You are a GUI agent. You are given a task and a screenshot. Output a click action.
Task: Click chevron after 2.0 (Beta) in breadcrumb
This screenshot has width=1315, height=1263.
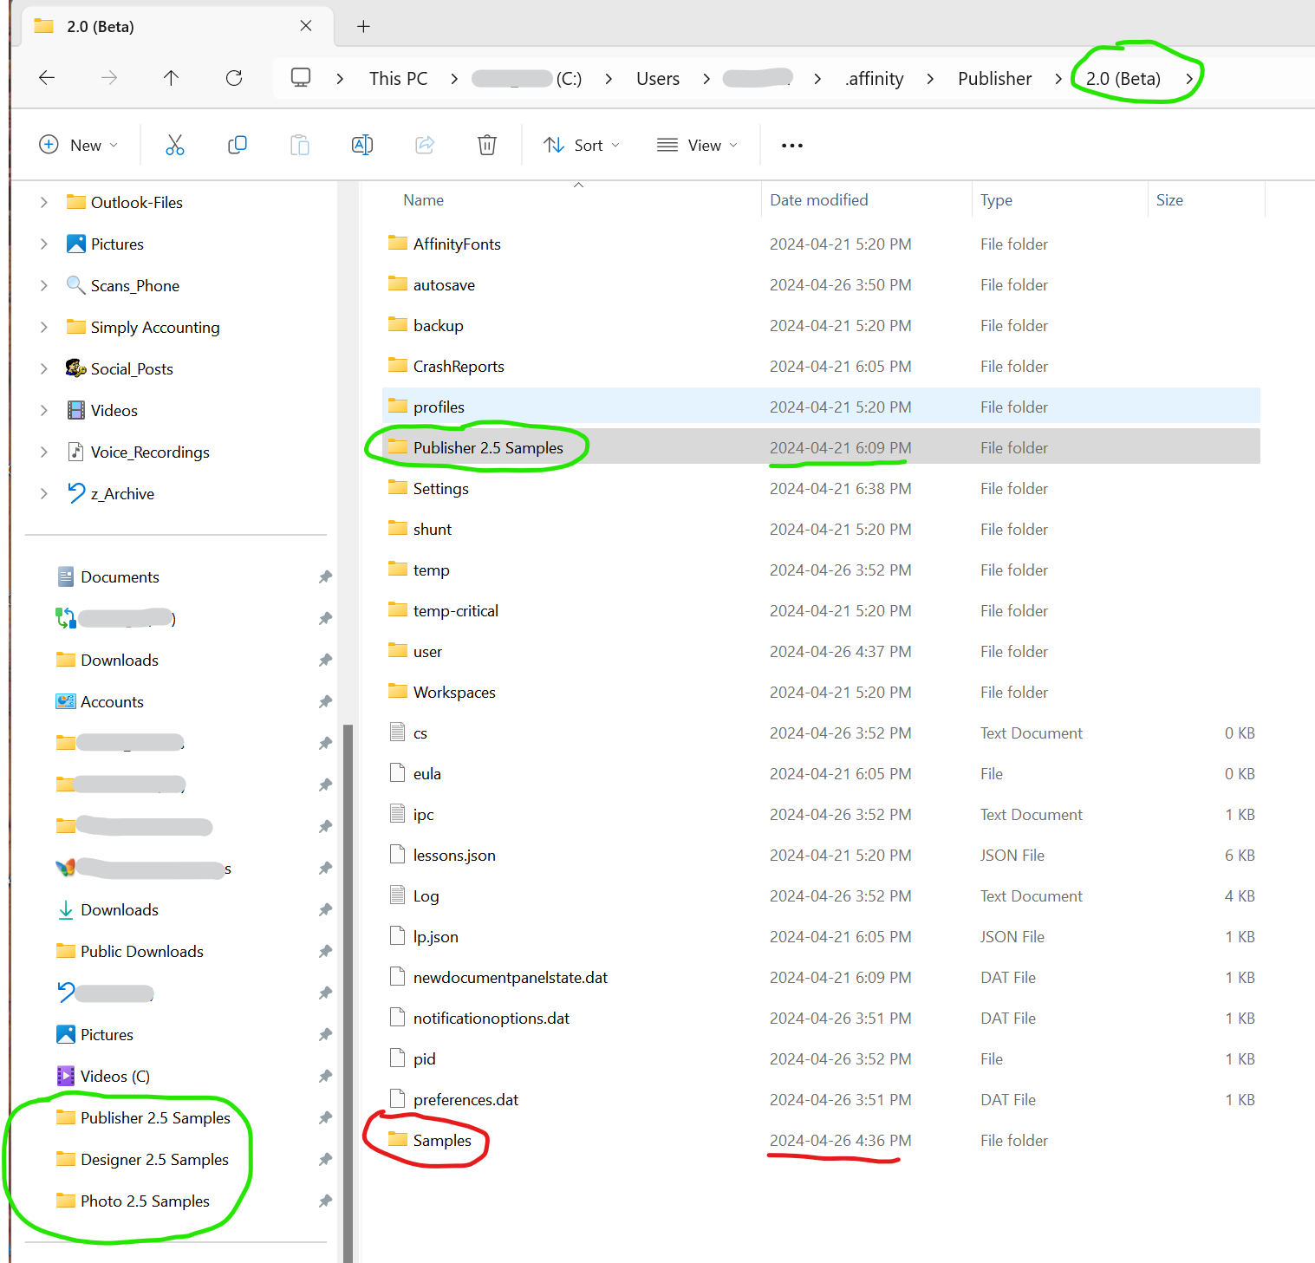(x=1189, y=79)
